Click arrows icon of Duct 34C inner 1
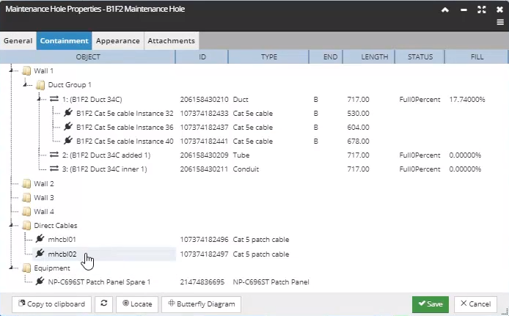Image resolution: width=509 pixels, height=316 pixels. pyautogui.click(x=54, y=169)
